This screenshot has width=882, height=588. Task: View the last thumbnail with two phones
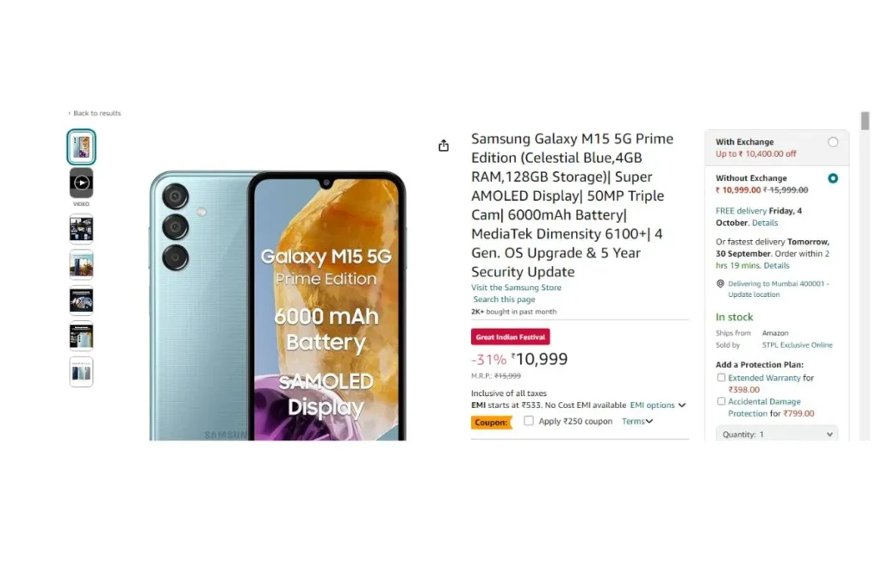(82, 372)
